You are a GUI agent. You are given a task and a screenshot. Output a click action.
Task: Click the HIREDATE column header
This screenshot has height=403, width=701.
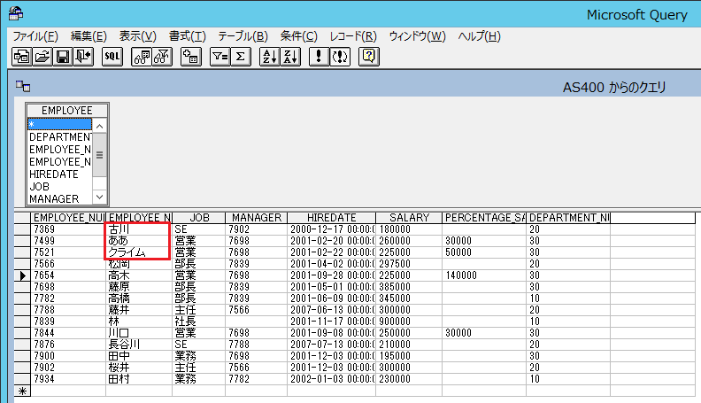pyautogui.click(x=331, y=218)
